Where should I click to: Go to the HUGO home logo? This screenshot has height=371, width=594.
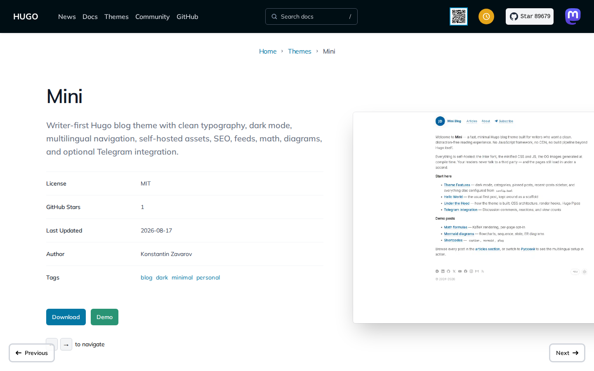(26, 16)
